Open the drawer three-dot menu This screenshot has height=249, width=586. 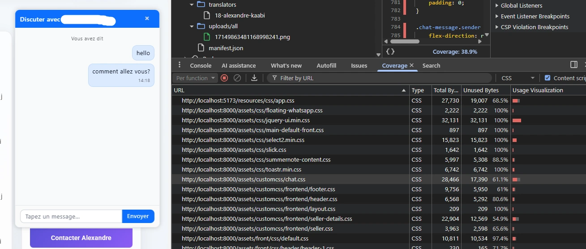point(180,65)
